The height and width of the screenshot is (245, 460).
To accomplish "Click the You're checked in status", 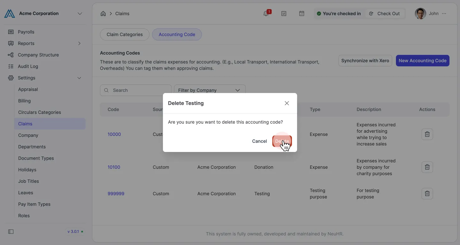I will point(339,13).
